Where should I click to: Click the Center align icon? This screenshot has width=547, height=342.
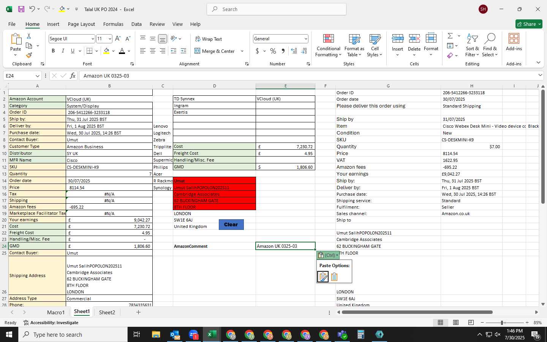(153, 51)
